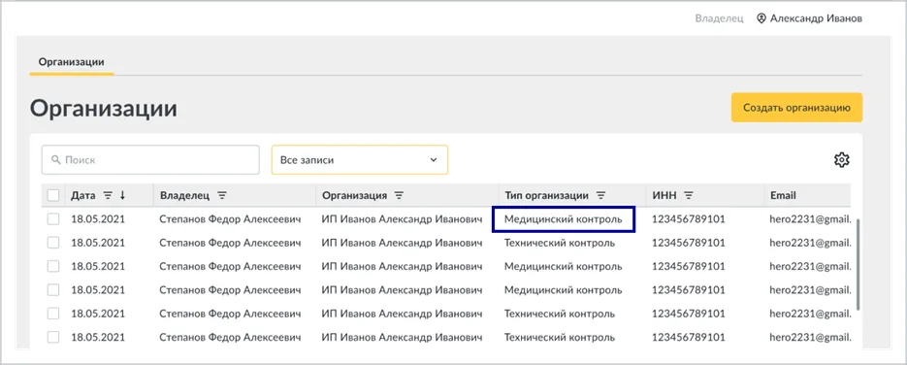Focus the Поиск search field

[x=150, y=159]
